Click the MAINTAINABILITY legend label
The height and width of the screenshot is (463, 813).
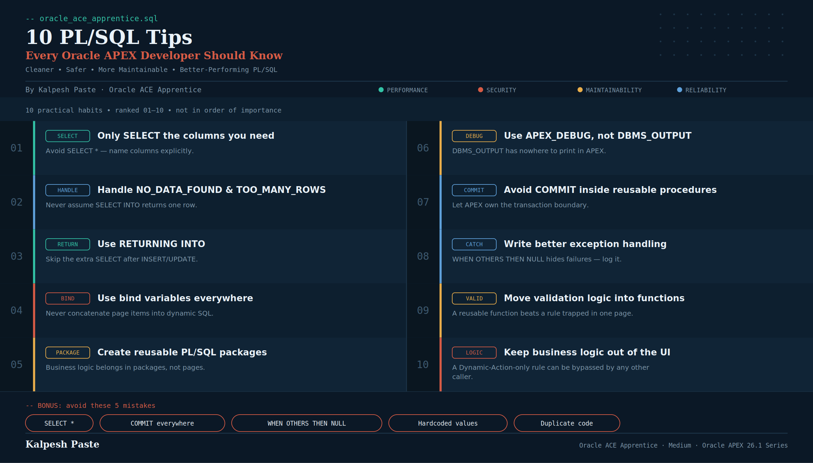[x=614, y=90]
